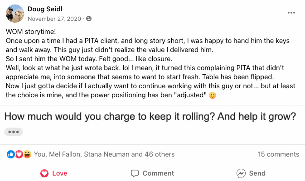Click the image text about charging to keep rolling
The width and height of the screenshot is (305, 181).
[150, 117]
